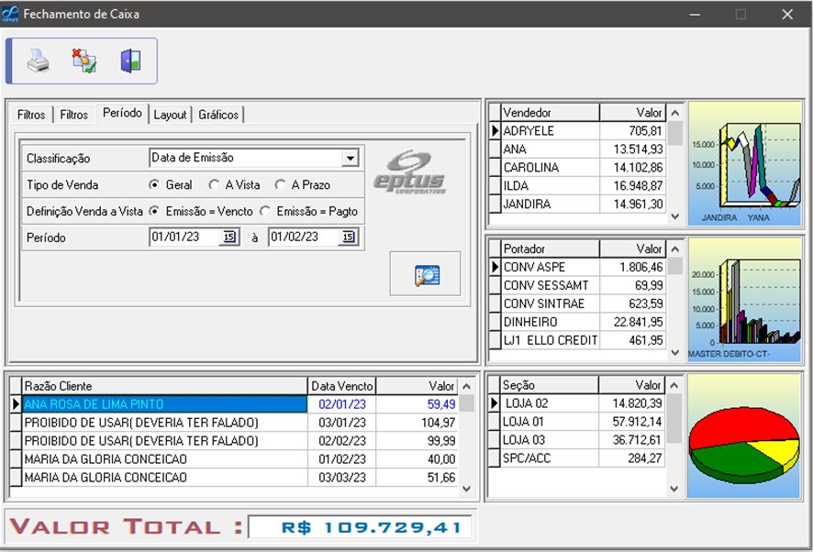Run search with the magnifier button

(425, 273)
